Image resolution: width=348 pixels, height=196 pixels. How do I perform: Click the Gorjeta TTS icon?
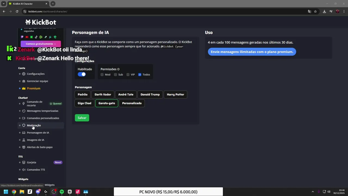24,163
